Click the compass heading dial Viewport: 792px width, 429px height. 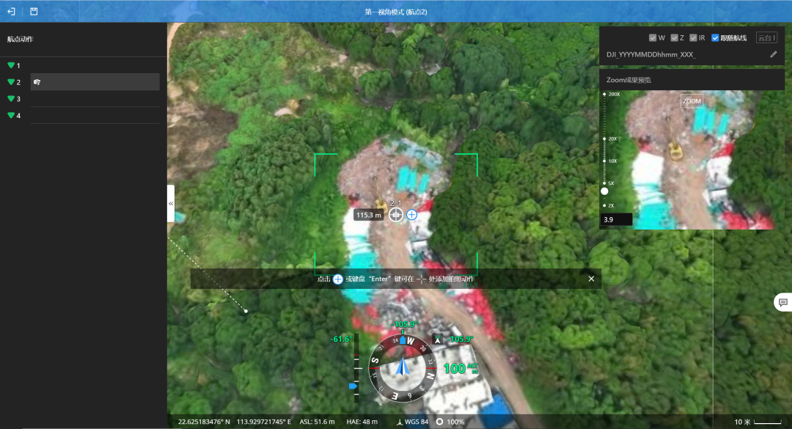point(403,367)
